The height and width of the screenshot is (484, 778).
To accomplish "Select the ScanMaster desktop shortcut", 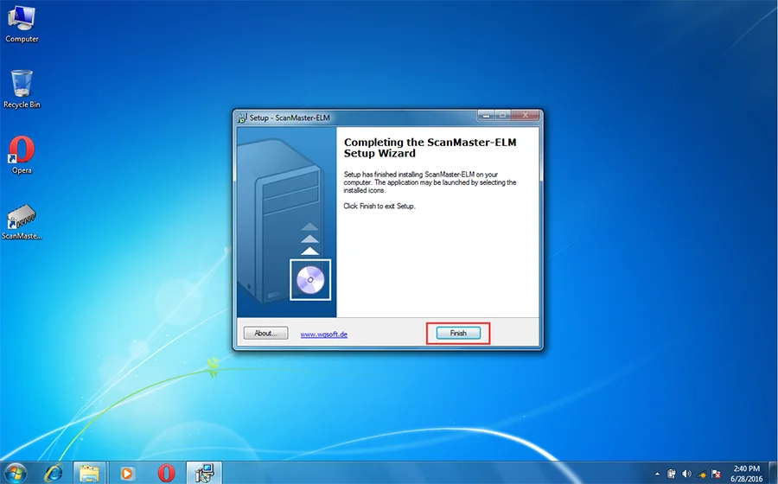I will [22, 221].
